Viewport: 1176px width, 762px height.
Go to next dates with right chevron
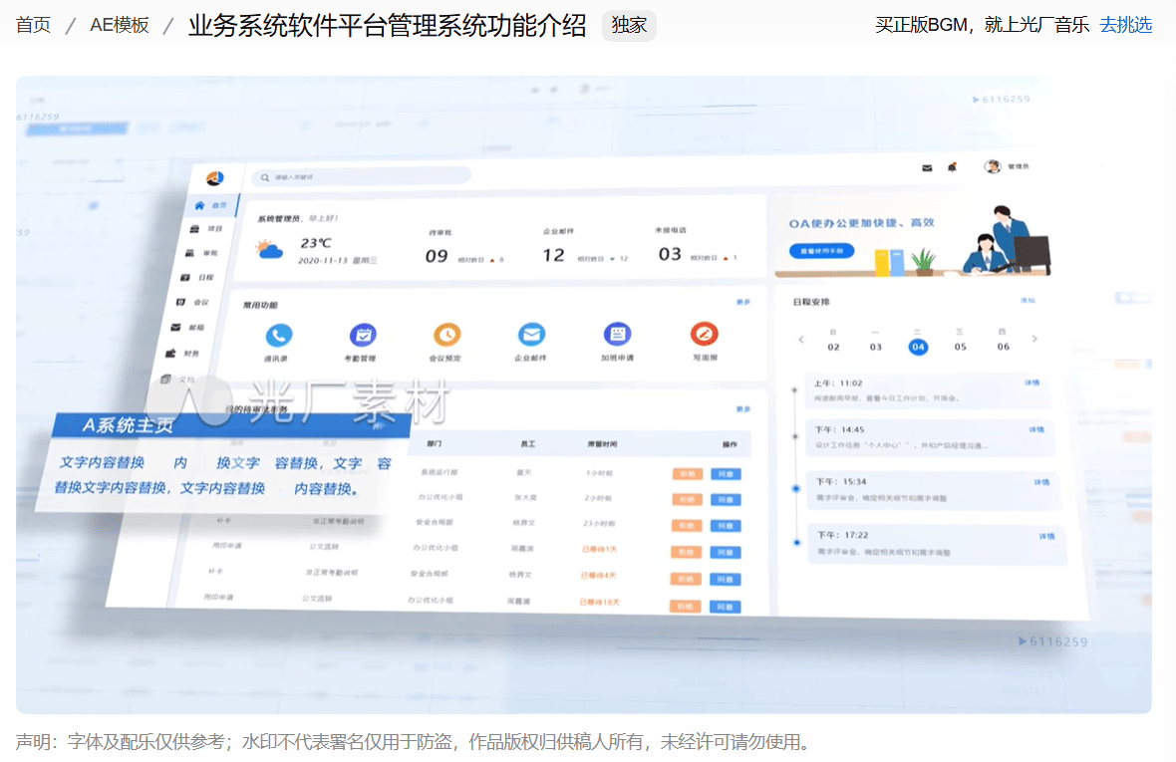(1034, 340)
